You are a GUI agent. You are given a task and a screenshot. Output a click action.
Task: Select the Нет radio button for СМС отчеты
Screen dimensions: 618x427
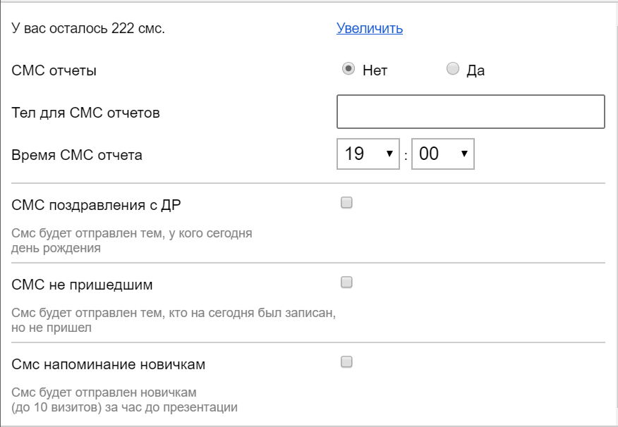347,69
